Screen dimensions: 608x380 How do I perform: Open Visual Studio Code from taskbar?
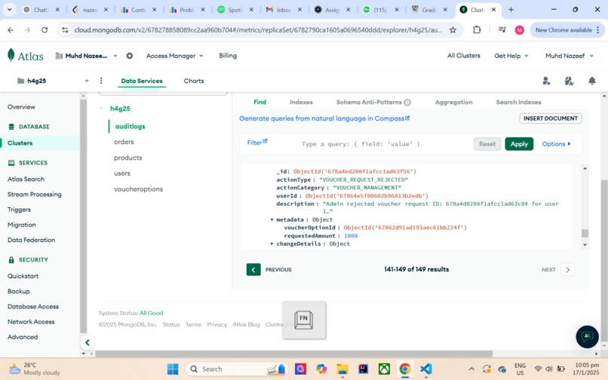[x=425, y=369]
